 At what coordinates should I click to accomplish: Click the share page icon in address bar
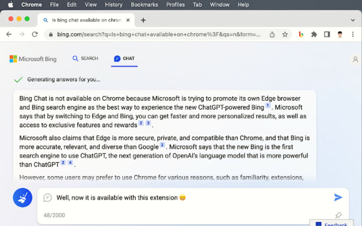click(272, 34)
